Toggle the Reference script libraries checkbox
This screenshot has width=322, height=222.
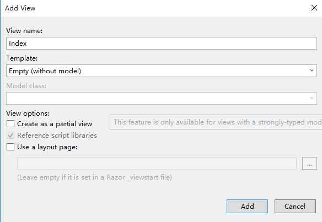coord(10,136)
